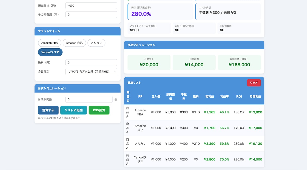Click the 月間利益 ¥14,000 card
This screenshot has height=170, width=307.
194,62
